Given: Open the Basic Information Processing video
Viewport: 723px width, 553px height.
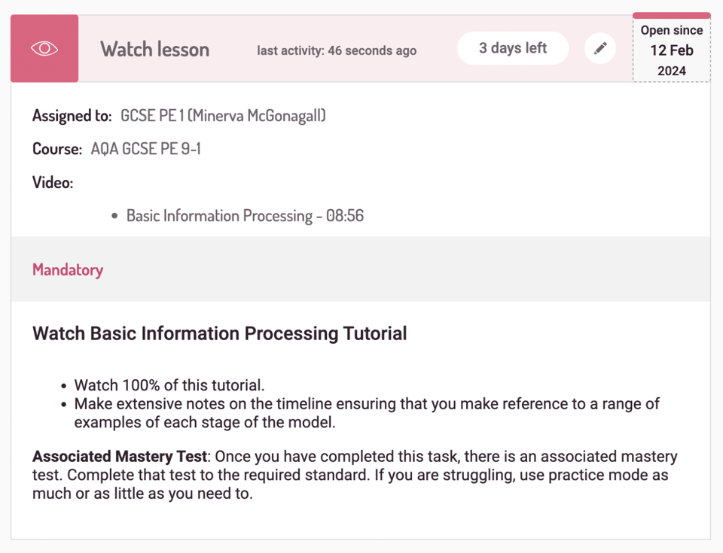Looking at the screenshot, I should [x=245, y=216].
